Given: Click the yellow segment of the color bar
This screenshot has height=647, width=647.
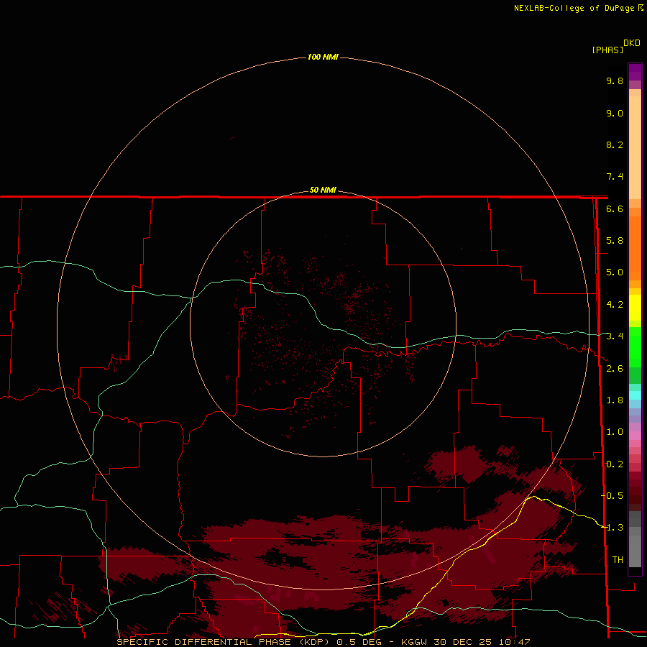Looking at the screenshot, I should [x=635, y=308].
